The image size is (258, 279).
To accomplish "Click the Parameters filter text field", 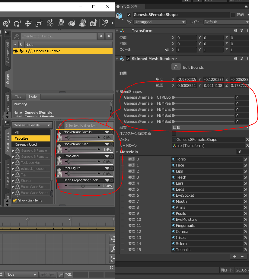I will point(89,125).
